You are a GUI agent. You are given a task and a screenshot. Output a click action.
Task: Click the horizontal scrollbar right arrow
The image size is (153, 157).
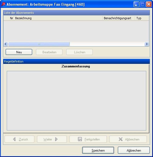point(147,44)
